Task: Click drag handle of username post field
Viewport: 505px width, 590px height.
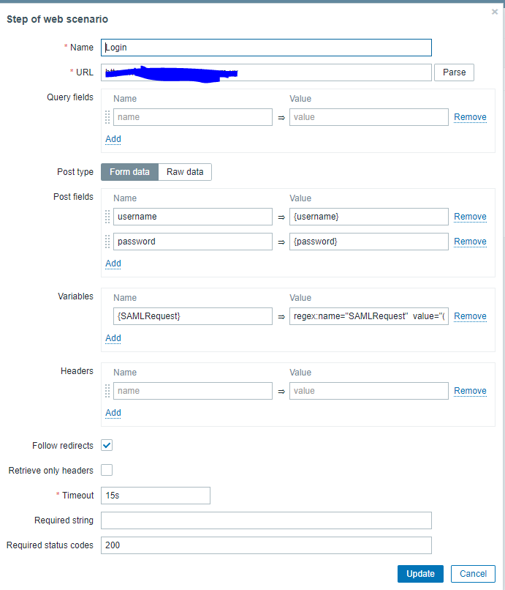Action: coord(108,217)
